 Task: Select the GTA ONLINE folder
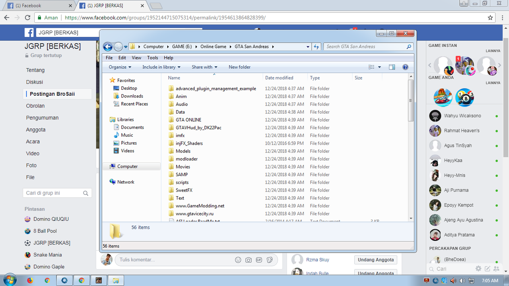(188, 120)
